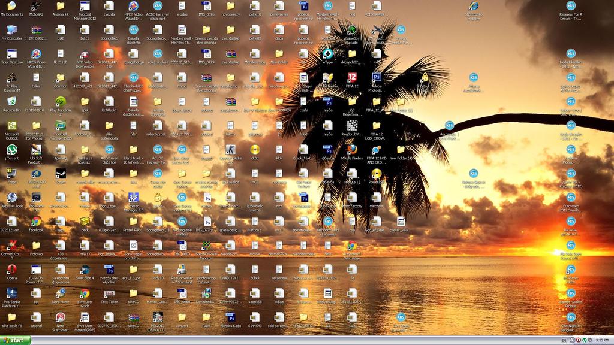This screenshot has height=345, width=614.
Task: Click the taskbar clock showing 3:35 PM
Action: click(x=603, y=340)
